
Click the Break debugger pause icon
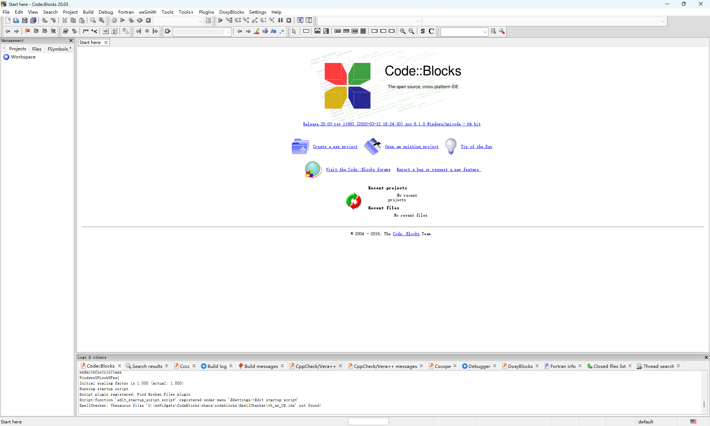pyautogui.click(x=280, y=21)
